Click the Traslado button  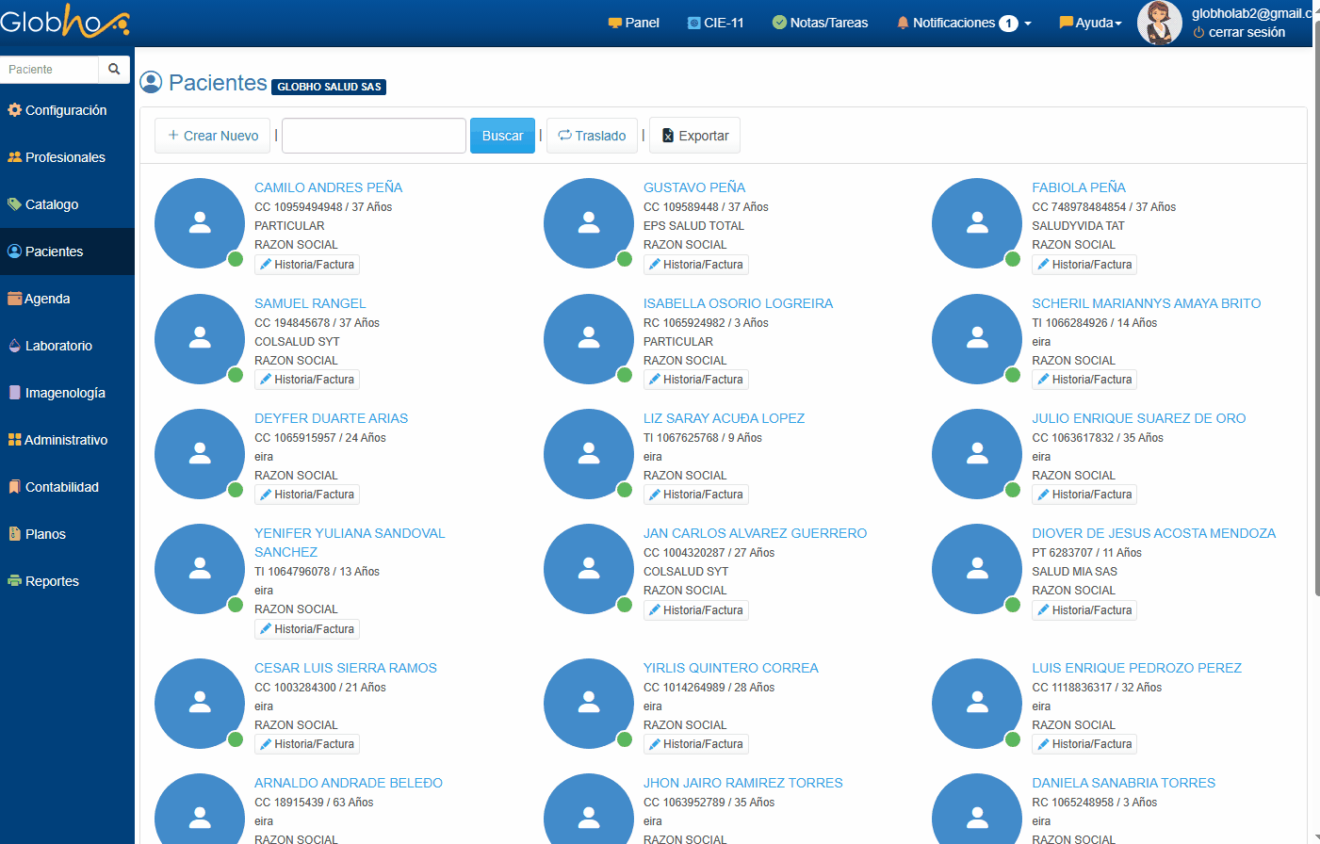click(592, 136)
